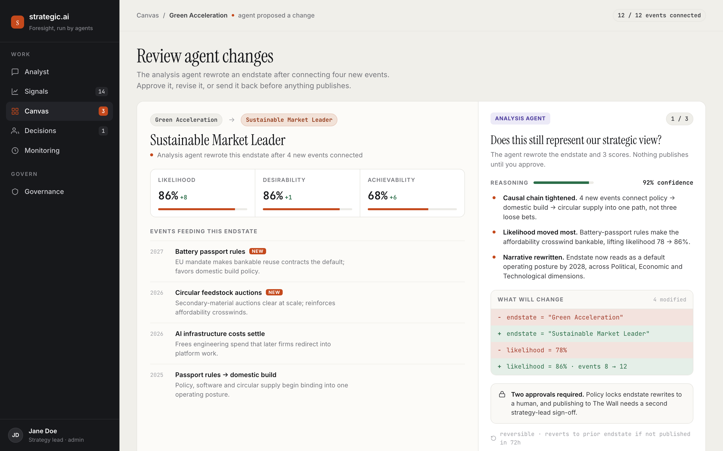Click the Analysis Agent badge
Viewport: 723px width, 451px height.
(x=520, y=119)
